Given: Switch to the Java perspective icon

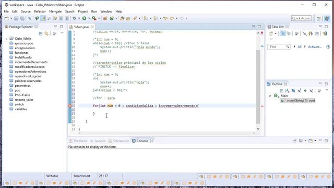Looking at the screenshot, I should click(x=327, y=18).
